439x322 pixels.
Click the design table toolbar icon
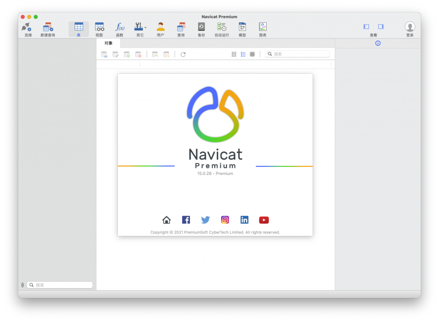pyautogui.click(x=115, y=54)
